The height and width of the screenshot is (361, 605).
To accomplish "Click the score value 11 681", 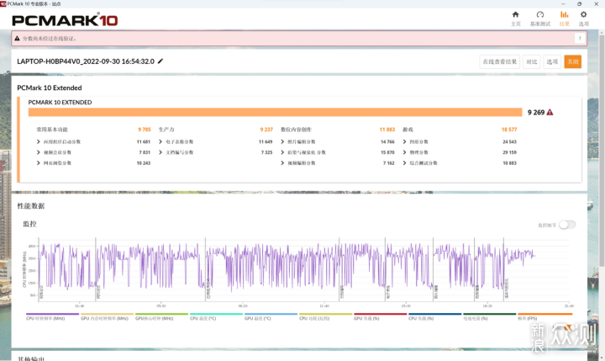I will click(x=144, y=142).
